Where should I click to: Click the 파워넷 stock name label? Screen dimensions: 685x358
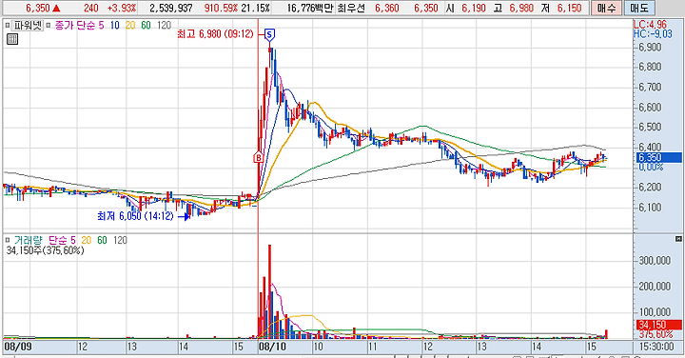click(x=28, y=26)
